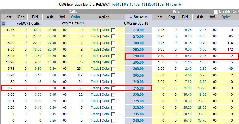
Task: Open the 290.00 strike link
Action: coord(139,56)
